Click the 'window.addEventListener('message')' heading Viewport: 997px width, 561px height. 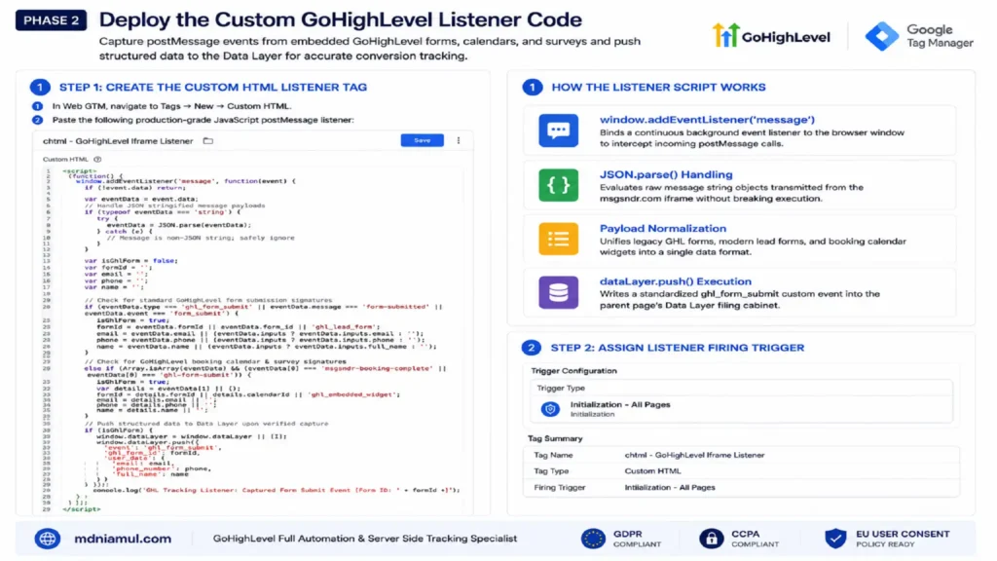click(707, 120)
